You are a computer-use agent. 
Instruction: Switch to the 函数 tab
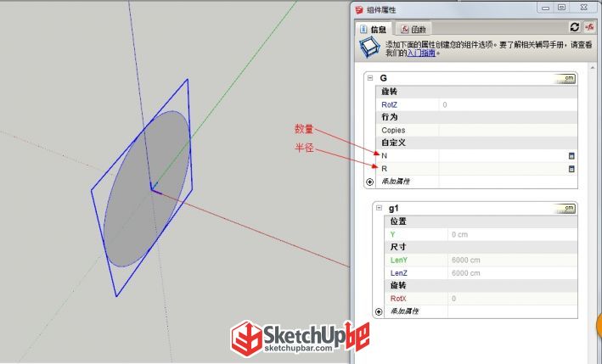tap(414, 29)
